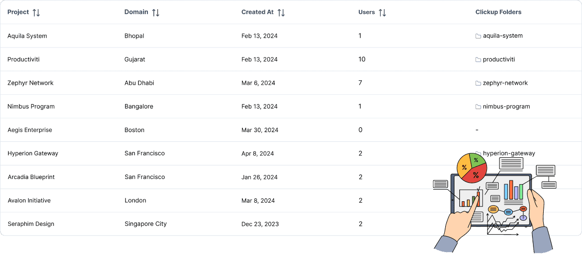Sort by Created At arrows icon

point(281,13)
